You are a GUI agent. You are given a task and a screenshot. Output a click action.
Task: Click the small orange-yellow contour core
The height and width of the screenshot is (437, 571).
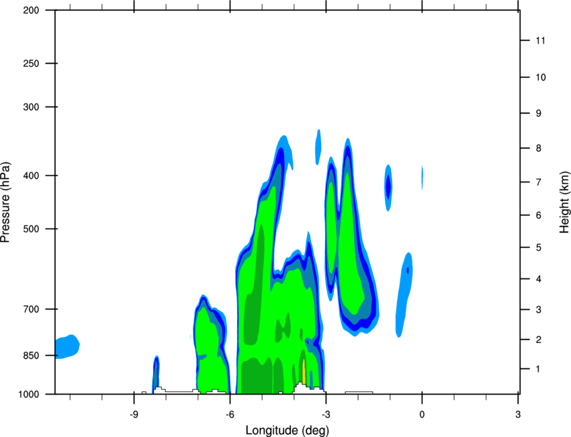(x=304, y=371)
